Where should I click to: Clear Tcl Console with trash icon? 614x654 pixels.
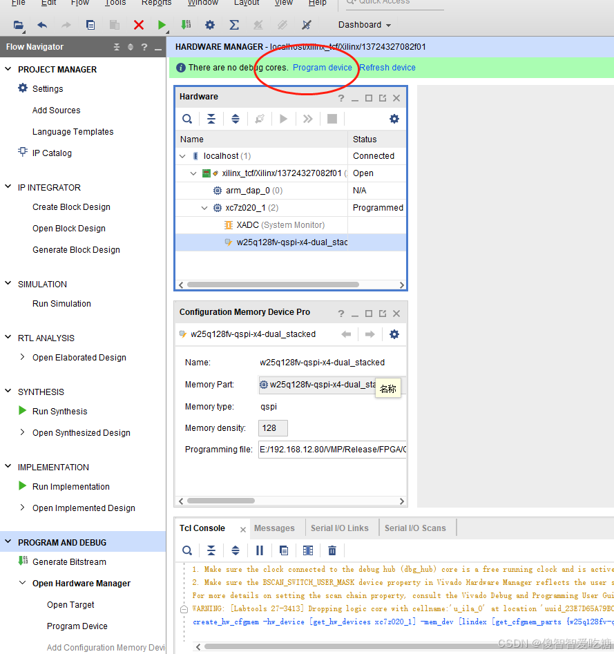332,551
